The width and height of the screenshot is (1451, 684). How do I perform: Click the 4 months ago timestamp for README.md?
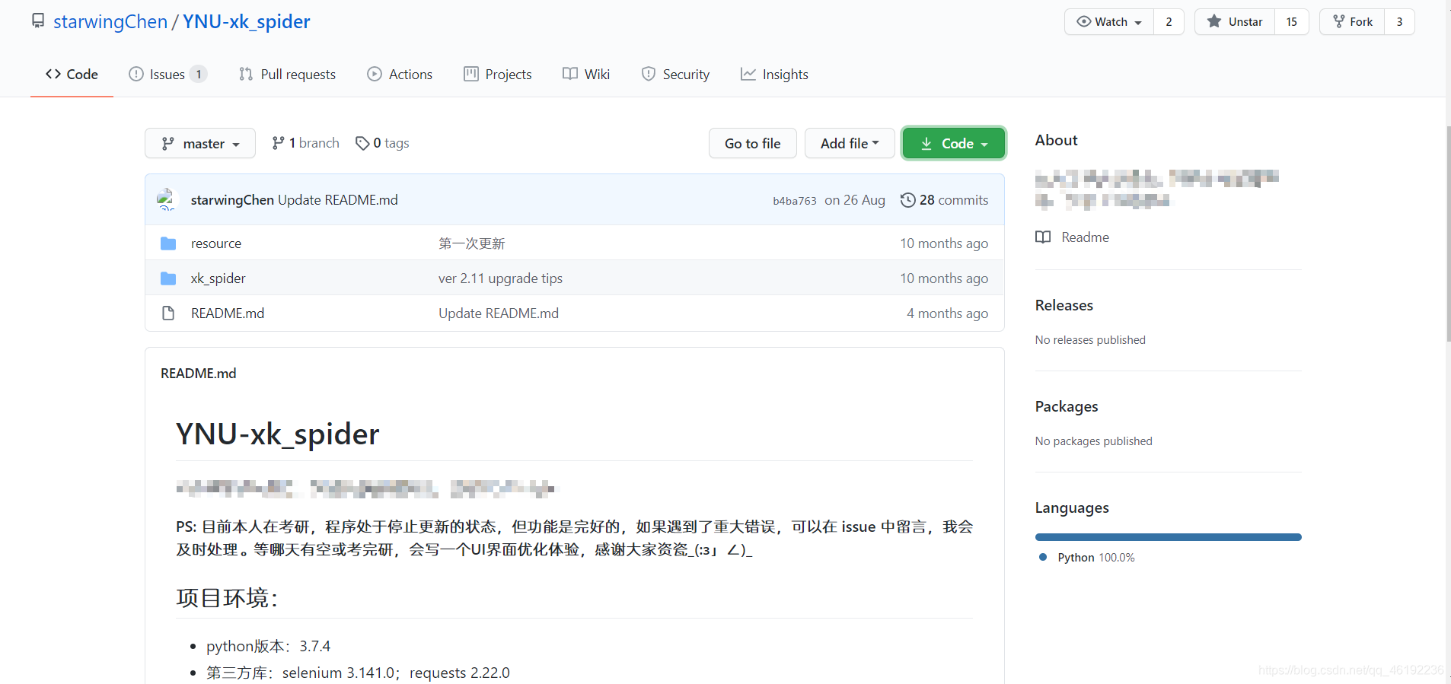pos(948,313)
